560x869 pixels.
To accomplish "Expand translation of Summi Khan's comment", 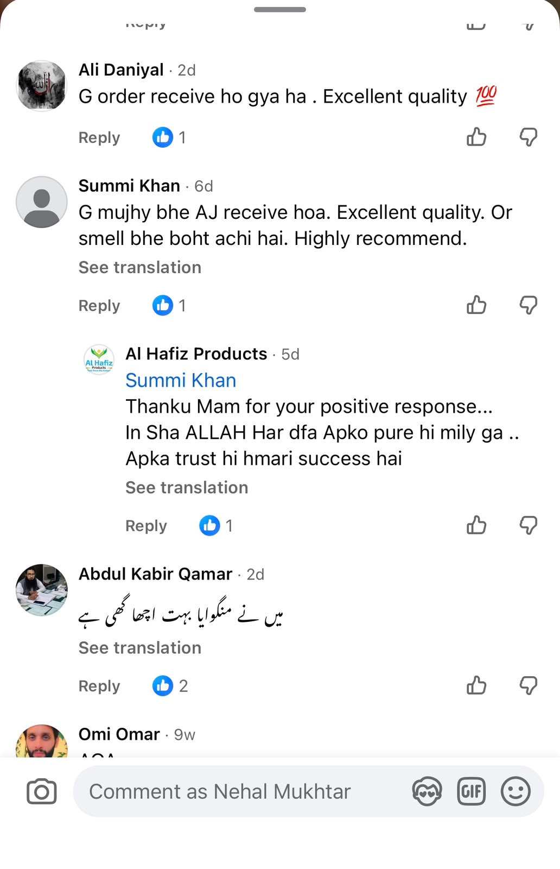I will [x=140, y=267].
